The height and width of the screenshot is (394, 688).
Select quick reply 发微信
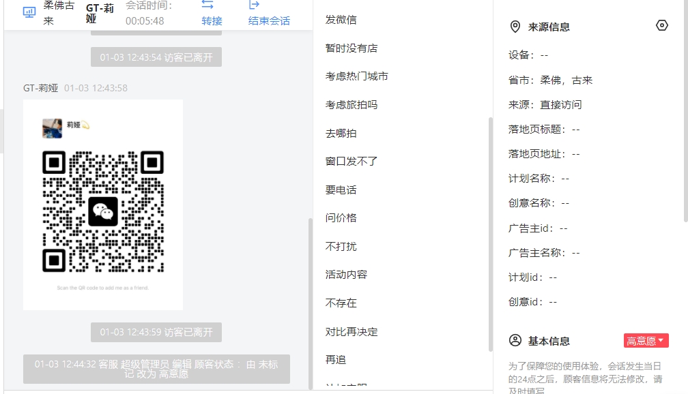[x=341, y=20]
